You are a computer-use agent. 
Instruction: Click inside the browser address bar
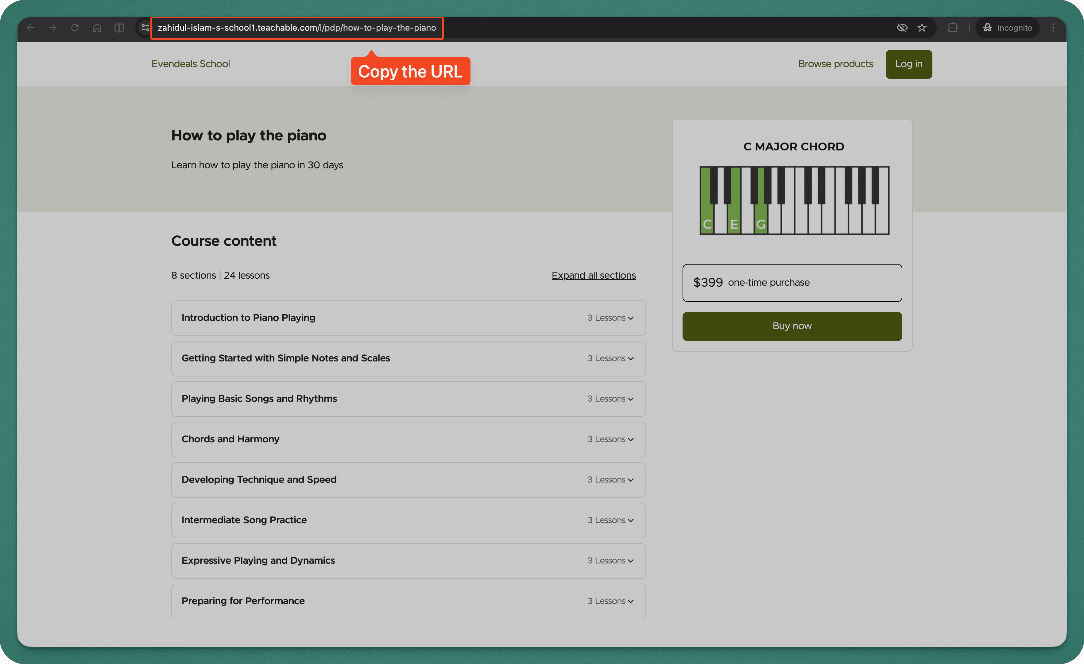pyautogui.click(x=297, y=28)
